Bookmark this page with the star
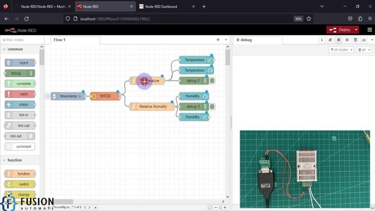This screenshot has width=375, height=211. tap(309, 19)
